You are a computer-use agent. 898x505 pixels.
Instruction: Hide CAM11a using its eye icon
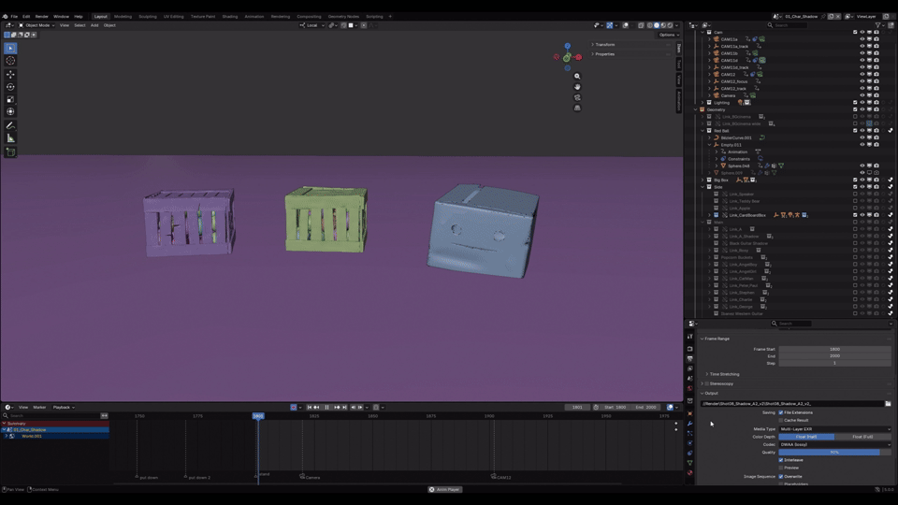(862, 39)
